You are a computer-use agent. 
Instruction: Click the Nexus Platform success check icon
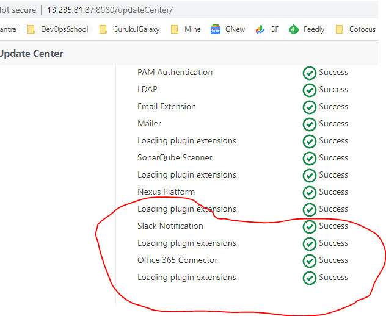[309, 193]
